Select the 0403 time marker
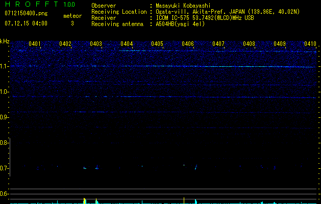The width and height of the screenshot is (321, 204). 96,44
